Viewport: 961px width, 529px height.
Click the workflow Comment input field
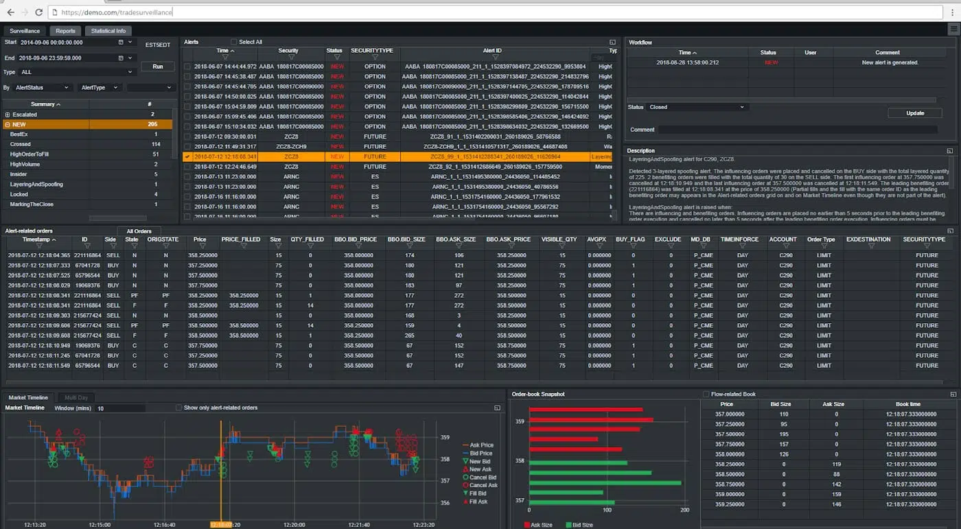point(796,130)
